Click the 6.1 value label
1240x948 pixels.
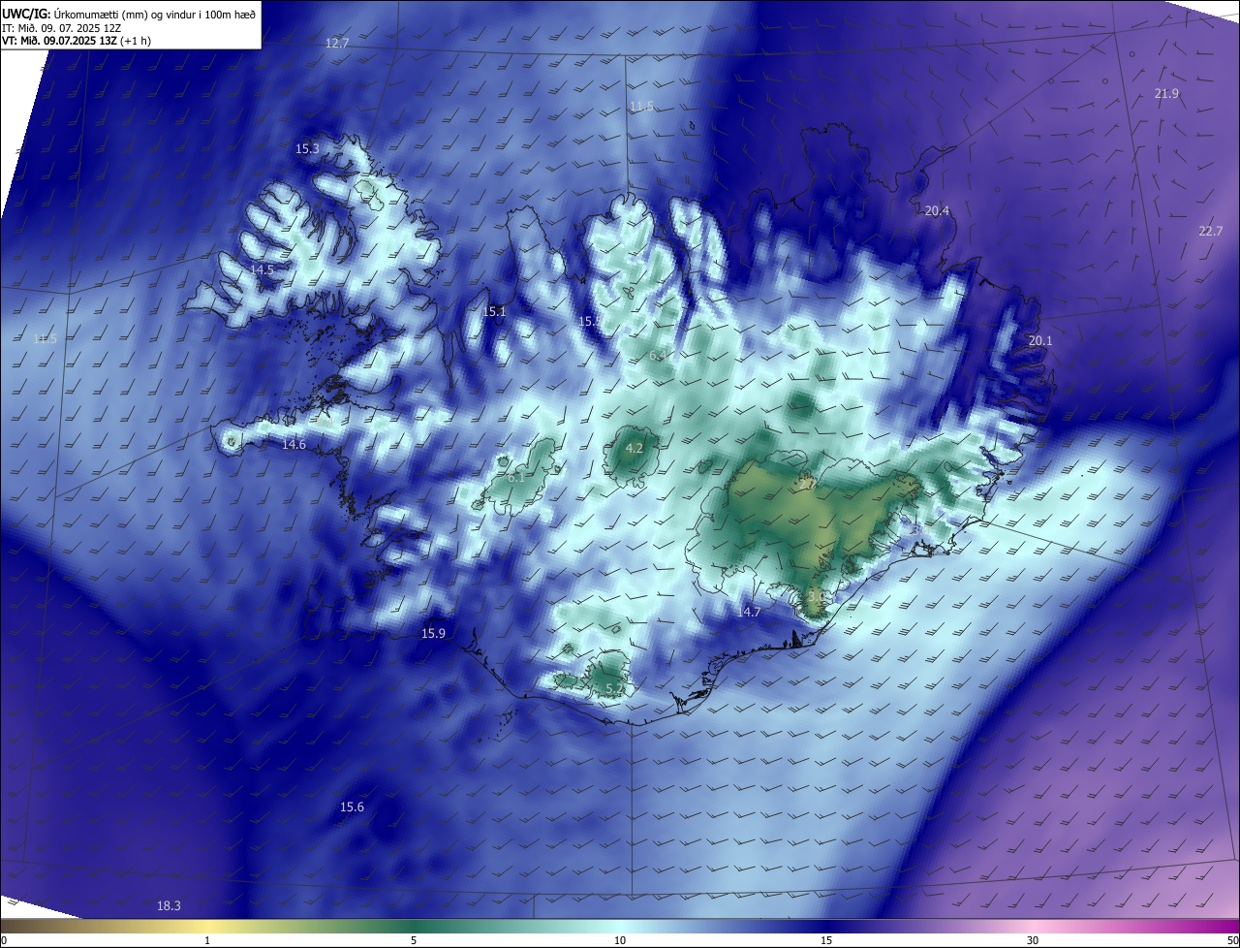coord(516,478)
